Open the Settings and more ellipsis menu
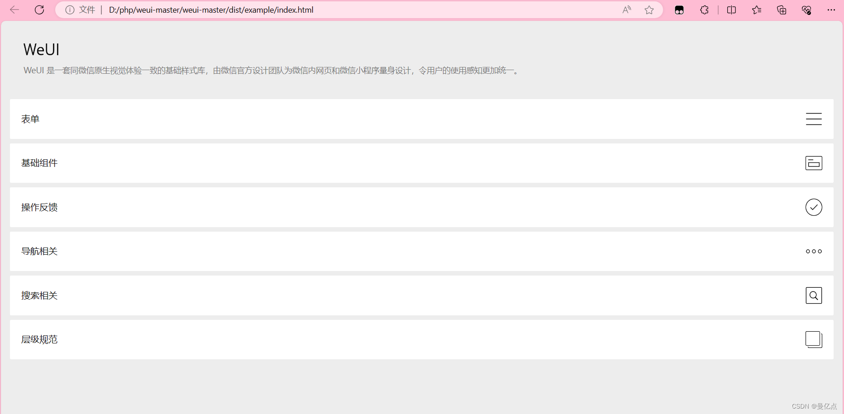844x414 pixels. pyautogui.click(x=831, y=10)
